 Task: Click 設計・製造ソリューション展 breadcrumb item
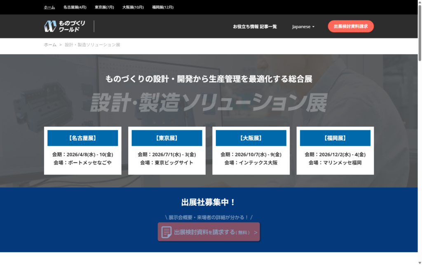tap(92, 45)
